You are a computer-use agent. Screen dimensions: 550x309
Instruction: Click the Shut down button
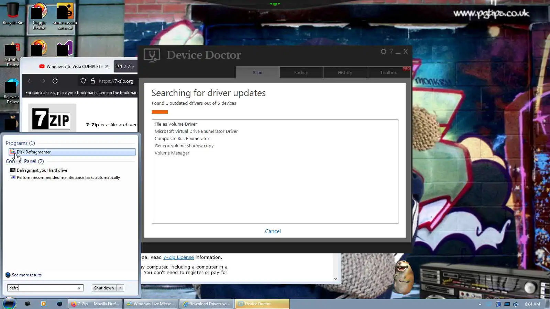pos(104,288)
